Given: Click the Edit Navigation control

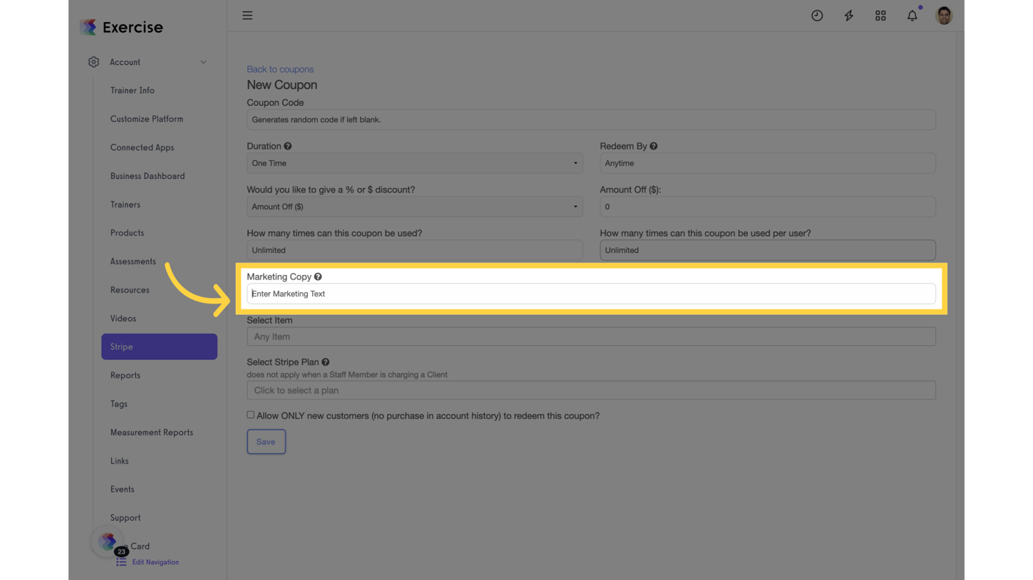Looking at the screenshot, I should (x=156, y=562).
